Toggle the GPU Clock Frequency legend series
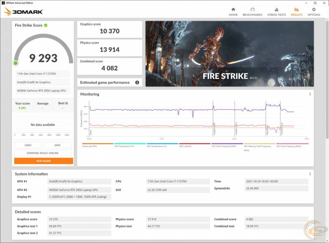 (292, 145)
